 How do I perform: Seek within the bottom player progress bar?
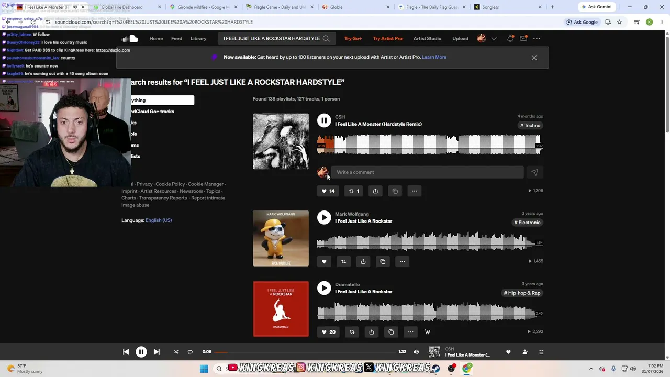click(x=305, y=352)
